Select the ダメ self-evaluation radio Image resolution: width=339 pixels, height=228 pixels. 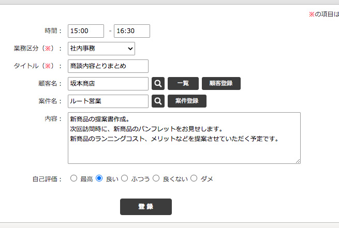pos(194,178)
